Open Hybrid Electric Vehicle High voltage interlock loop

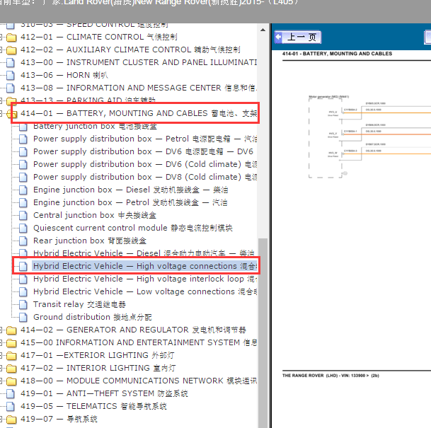coord(145,279)
